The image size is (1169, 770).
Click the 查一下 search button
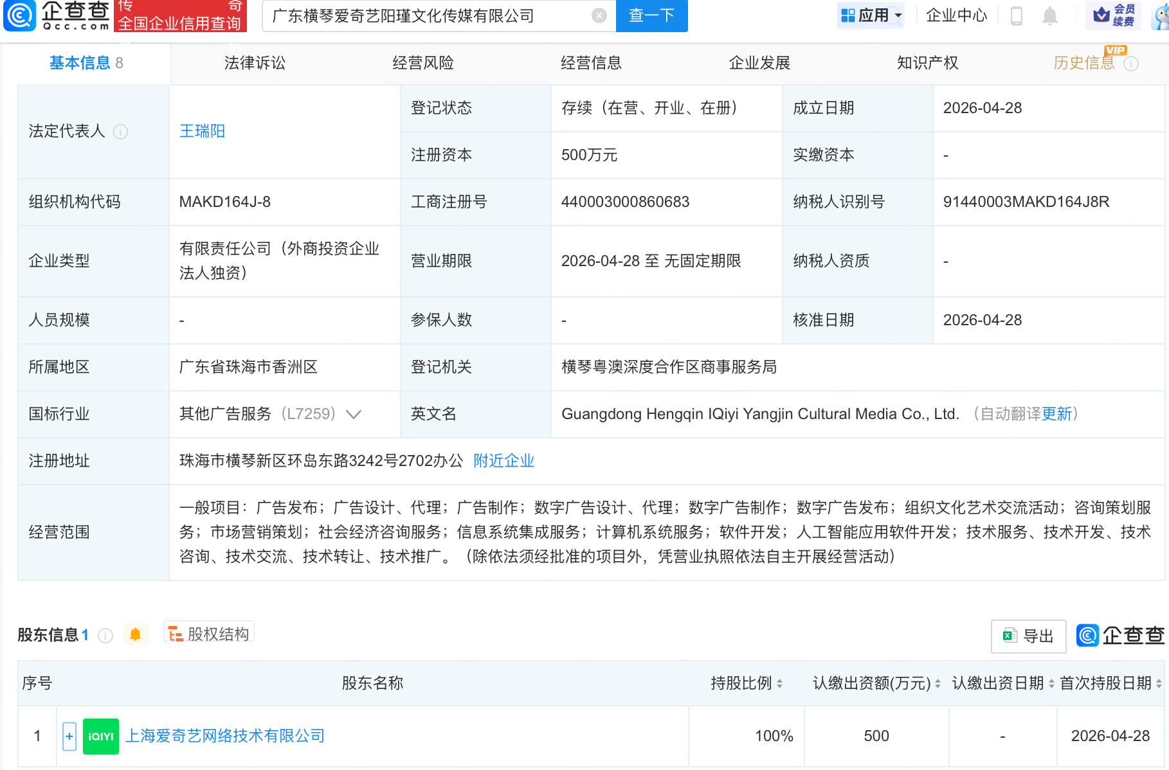651,15
